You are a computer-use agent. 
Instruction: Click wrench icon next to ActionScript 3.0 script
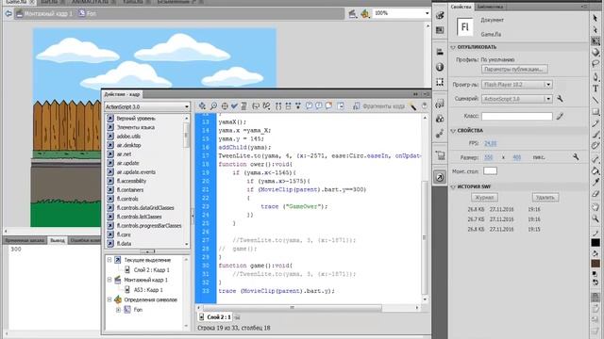pos(560,99)
